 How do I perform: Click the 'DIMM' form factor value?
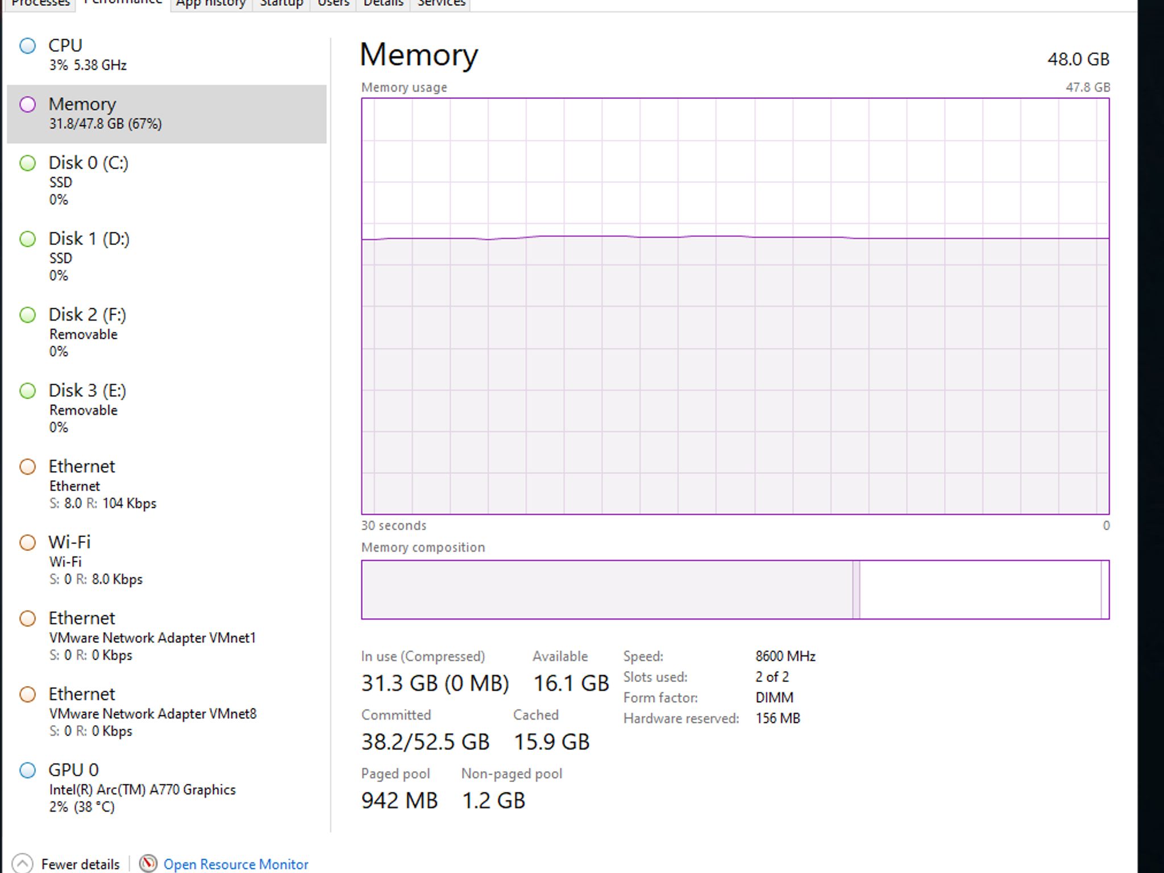point(774,697)
